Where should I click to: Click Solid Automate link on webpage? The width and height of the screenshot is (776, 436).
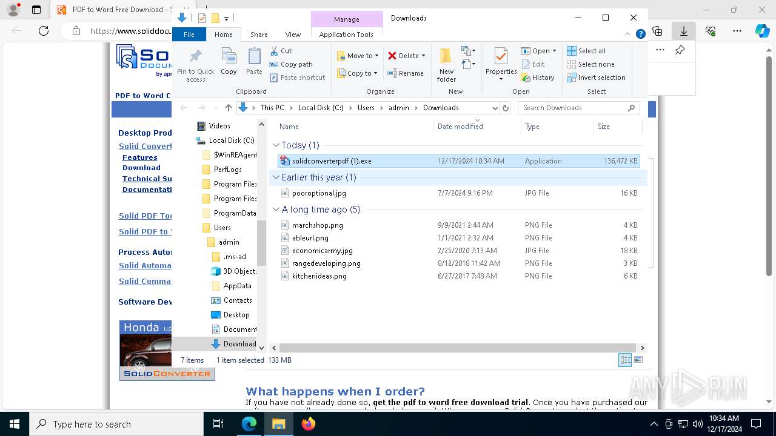point(145,265)
